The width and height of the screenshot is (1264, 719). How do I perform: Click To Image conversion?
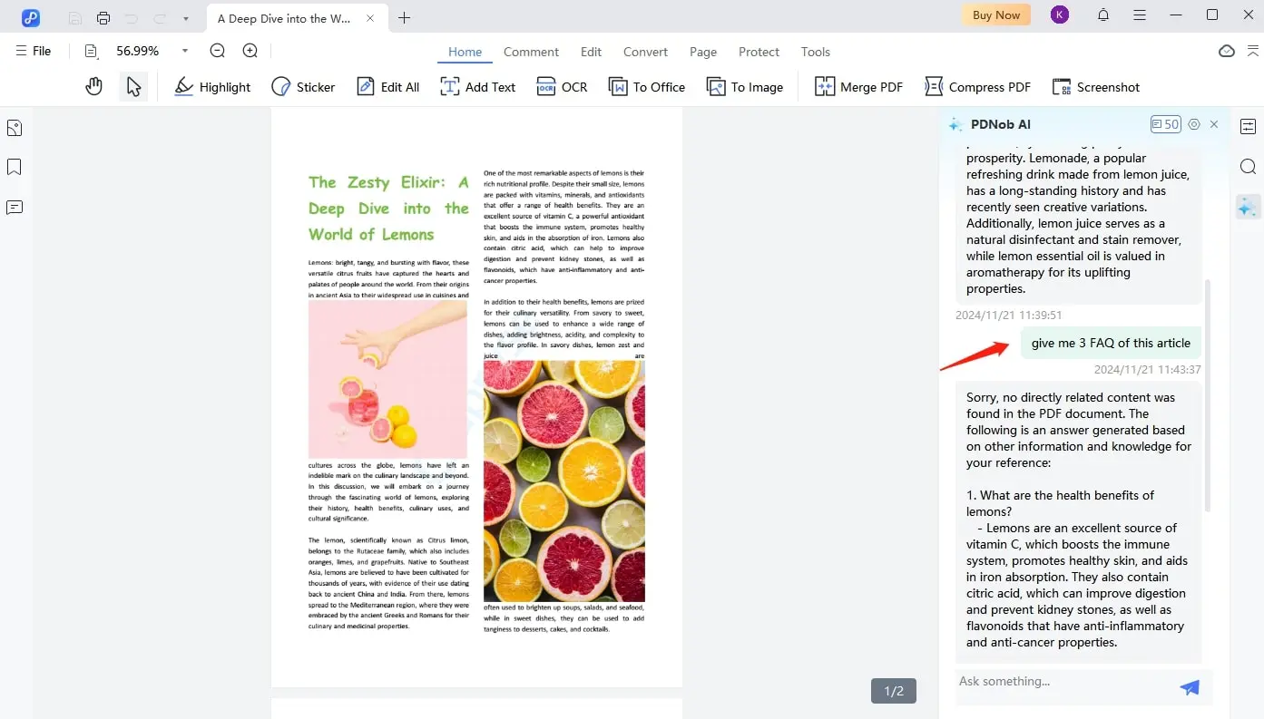pyautogui.click(x=744, y=87)
